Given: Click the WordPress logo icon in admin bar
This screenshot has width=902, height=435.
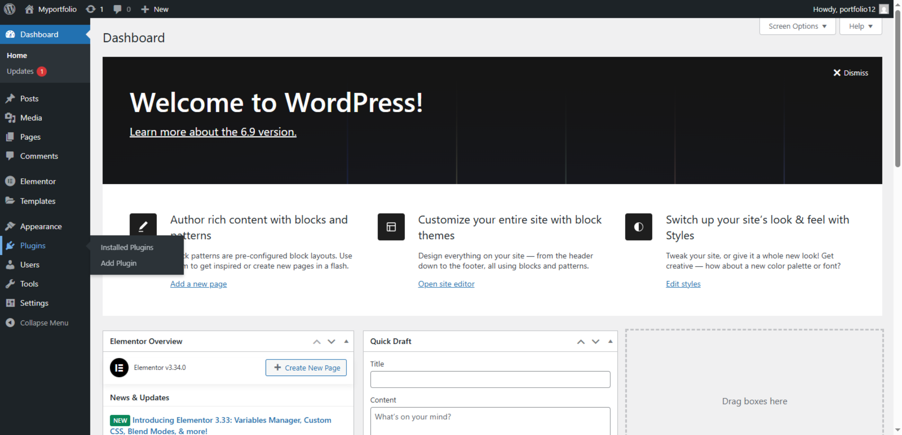Looking at the screenshot, I should pyautogui.click(x=10, y=9).
